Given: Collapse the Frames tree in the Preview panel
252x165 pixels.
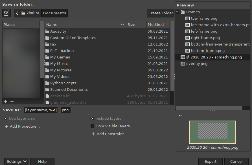Looking at the screenshot, I should point(177,12).
